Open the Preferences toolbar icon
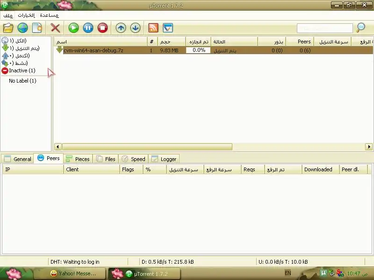This screenshot has width=374, height=280. (168, 28)
